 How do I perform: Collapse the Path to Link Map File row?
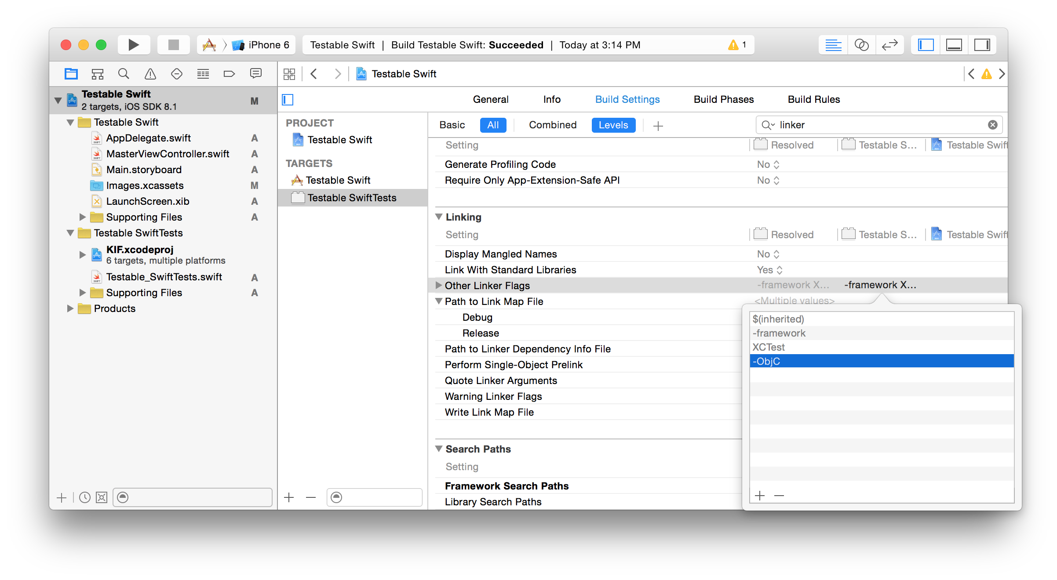(x=438, y=301)
